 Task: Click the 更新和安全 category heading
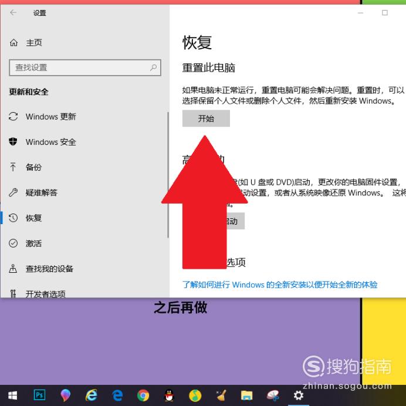tap(29, 92)
